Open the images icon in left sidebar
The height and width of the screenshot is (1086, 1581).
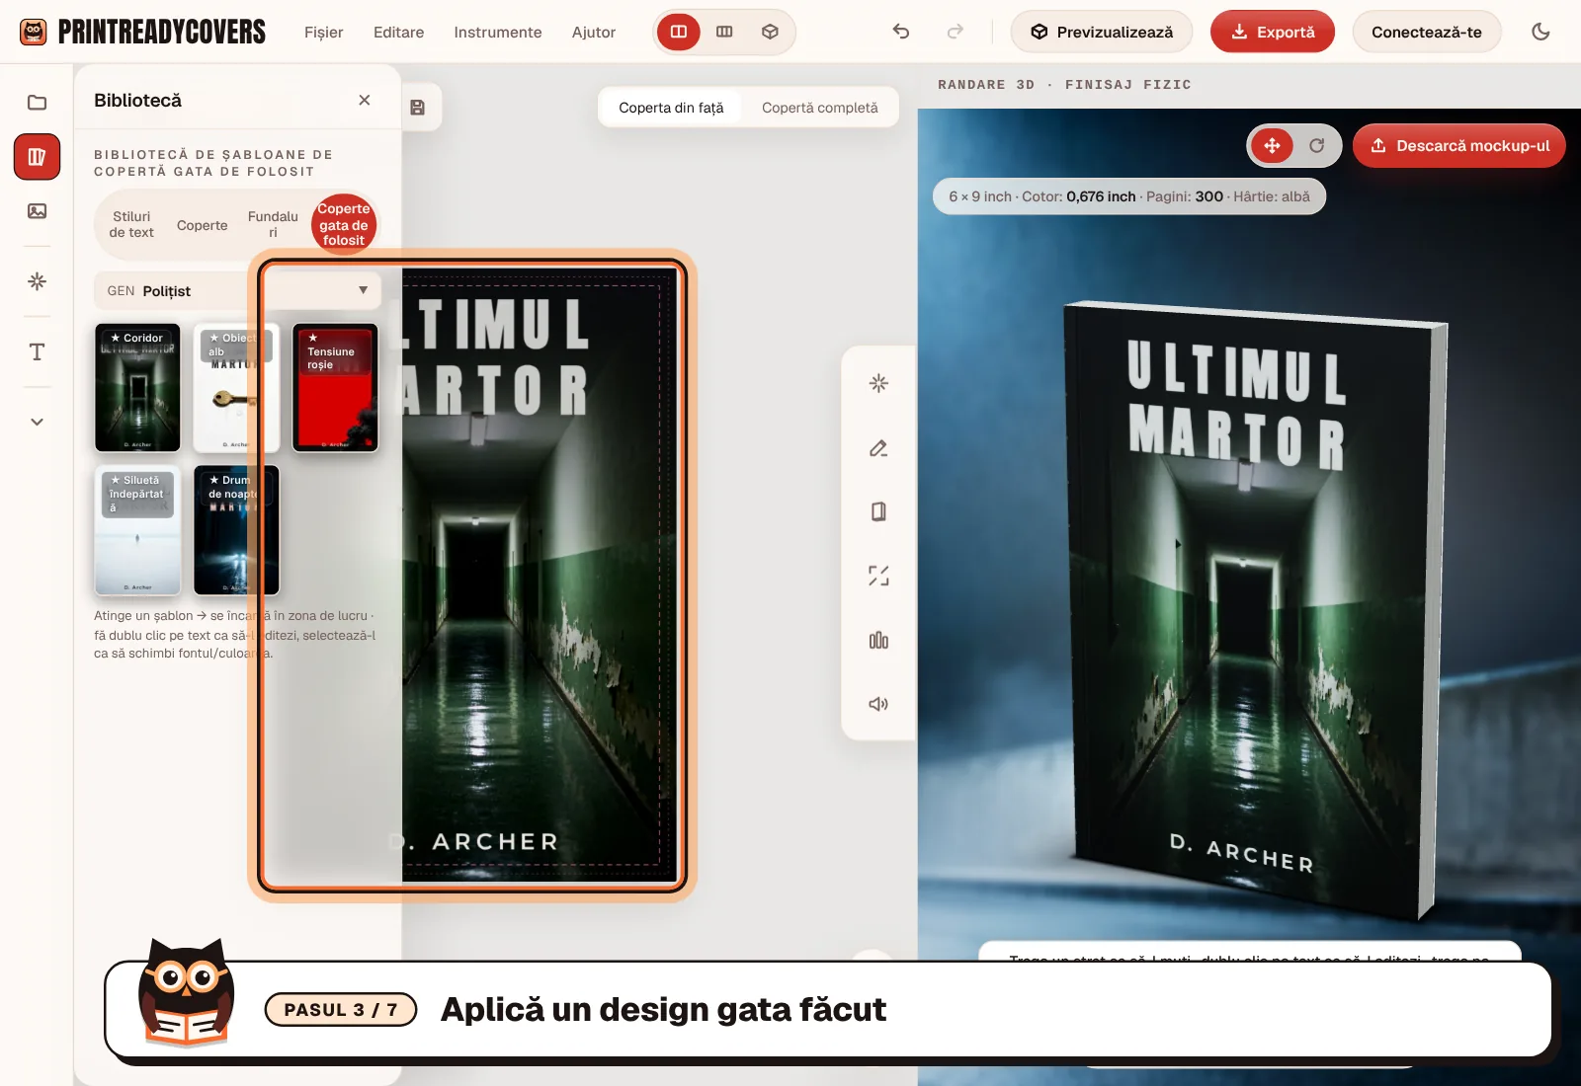(x=37, y=211)
